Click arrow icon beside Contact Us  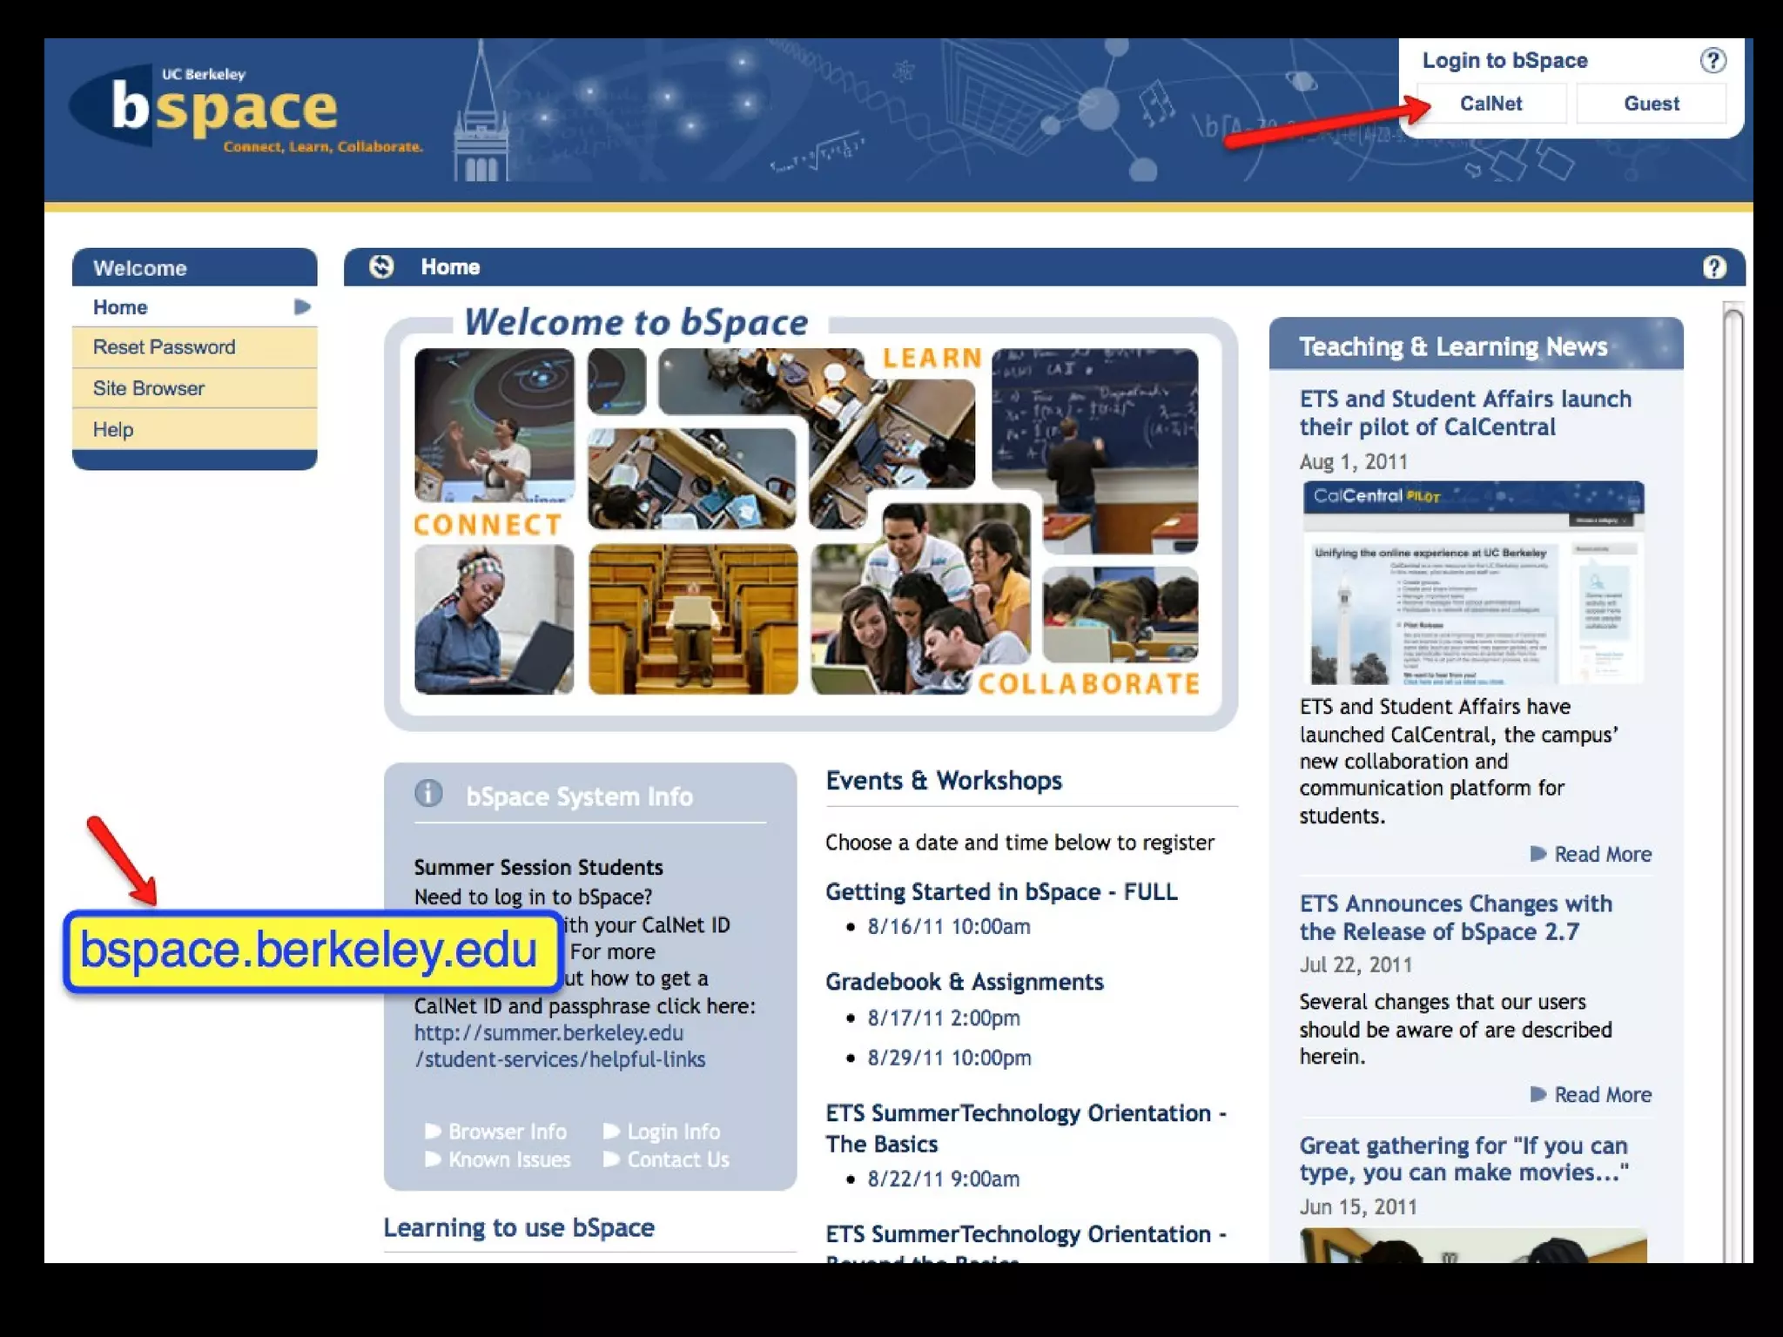pyautogui.click(x=611, y=1159)
